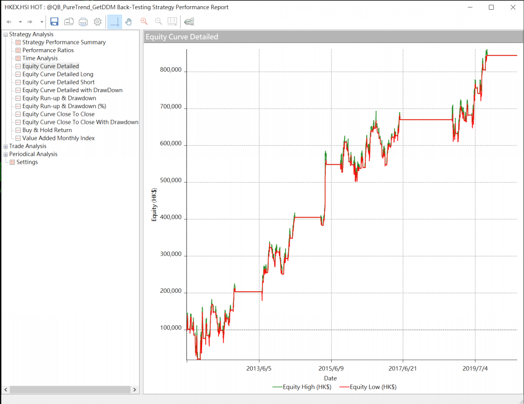Viewport: 524px width, 404px height.
Task: Click the multi-line chart icon in toolbar
Action: click(189, 22)
